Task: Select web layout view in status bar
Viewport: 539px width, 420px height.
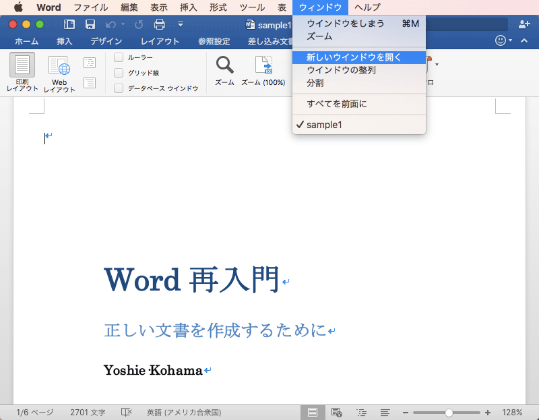Action: 336,413
